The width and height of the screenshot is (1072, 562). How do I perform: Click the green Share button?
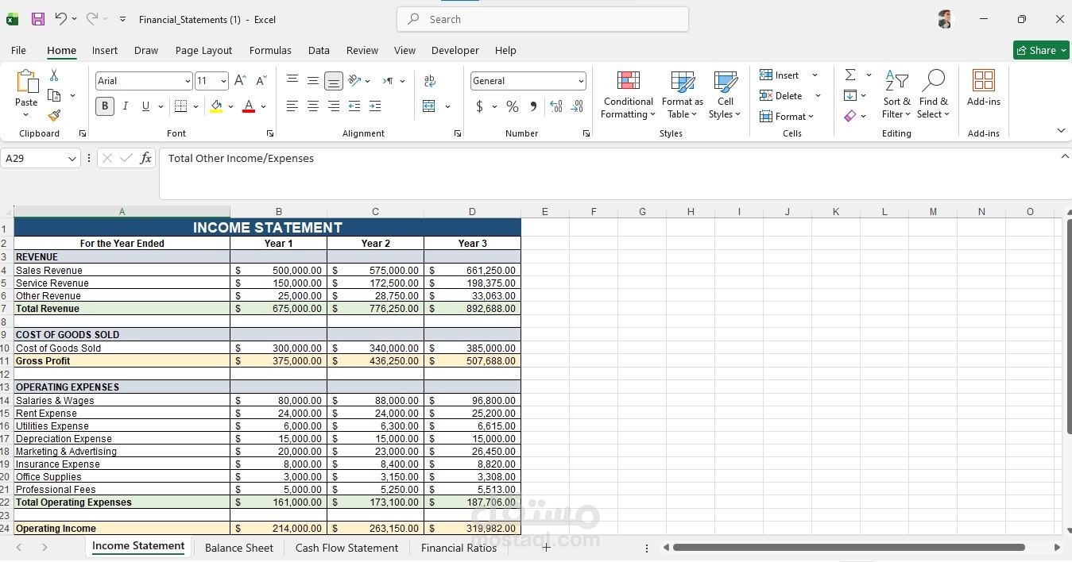(x=1041, y=50)
